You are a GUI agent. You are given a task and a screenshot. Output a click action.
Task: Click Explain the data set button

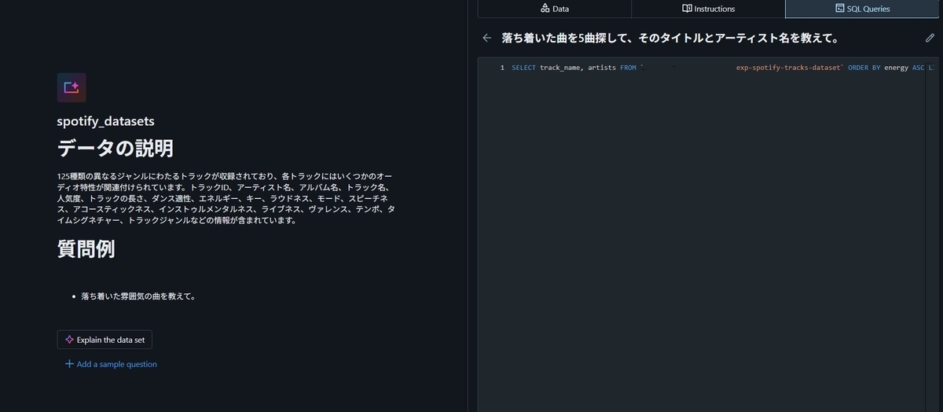(105, 340)
